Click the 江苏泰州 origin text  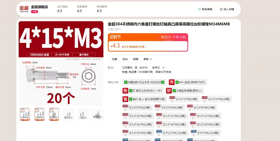click(x=127, y=68)
